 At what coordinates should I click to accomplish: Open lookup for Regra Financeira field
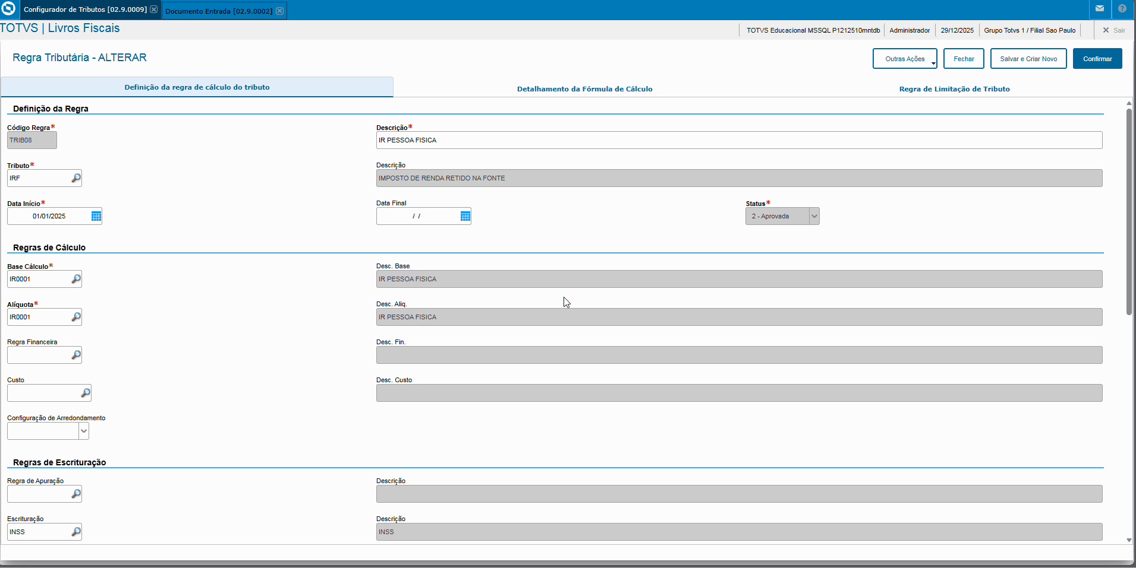click(76, 355)
